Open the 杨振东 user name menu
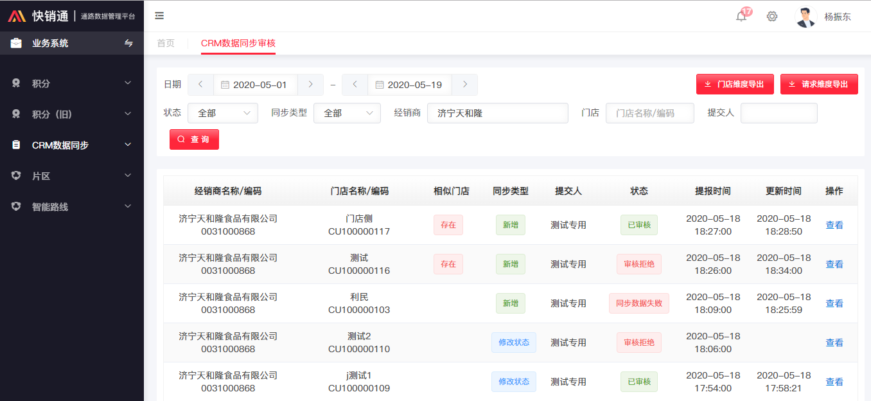 click(x=838, y=17)
